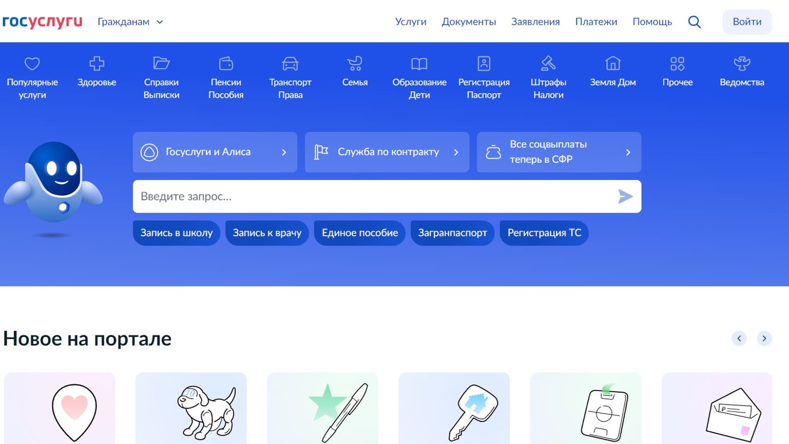This screenshot has width=789, height=444.
Task: Open the news card with football field badge
Action: point(586,408)
